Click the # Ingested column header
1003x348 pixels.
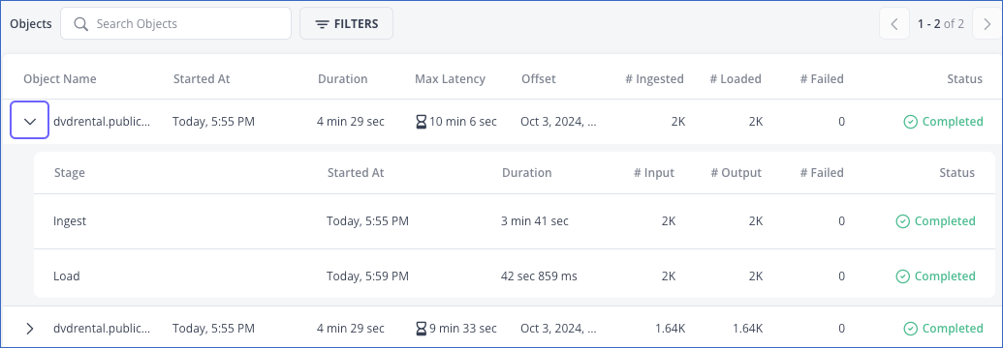(654, 79)
